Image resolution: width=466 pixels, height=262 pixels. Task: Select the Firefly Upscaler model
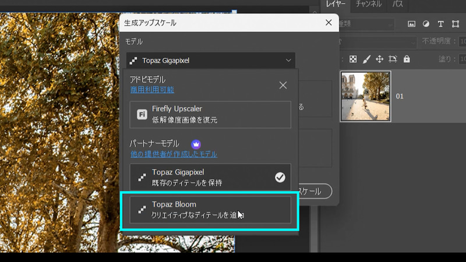(210, 114)
